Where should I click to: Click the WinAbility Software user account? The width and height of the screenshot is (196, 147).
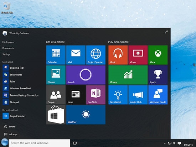click(16, 33)
